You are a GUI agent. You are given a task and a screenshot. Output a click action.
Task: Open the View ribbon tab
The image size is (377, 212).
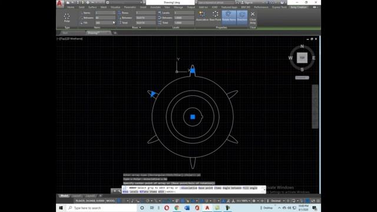(167, 7)
